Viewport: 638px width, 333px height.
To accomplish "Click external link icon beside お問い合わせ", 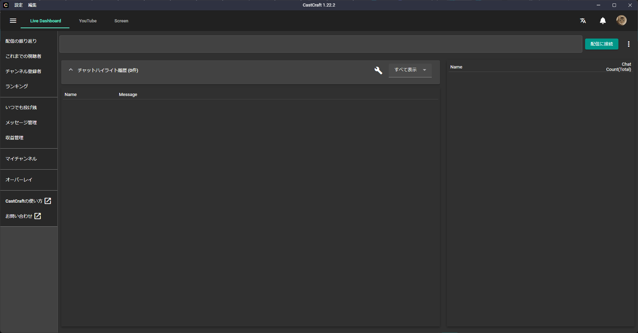I will click(38, 216).
